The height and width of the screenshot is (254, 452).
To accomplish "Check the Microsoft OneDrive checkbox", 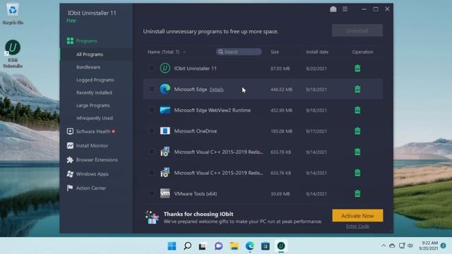I will [x=151, y=131].
